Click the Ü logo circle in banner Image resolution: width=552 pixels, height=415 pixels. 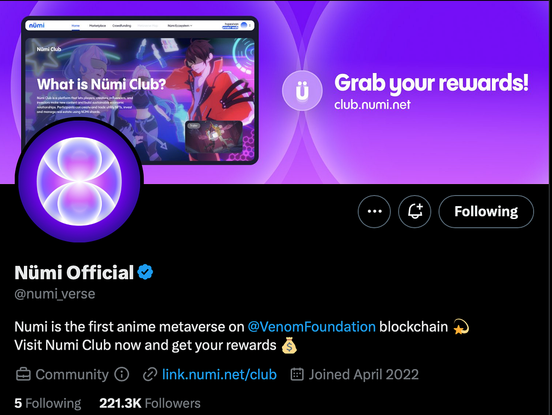pyautogui.click(x=302, y=92)
